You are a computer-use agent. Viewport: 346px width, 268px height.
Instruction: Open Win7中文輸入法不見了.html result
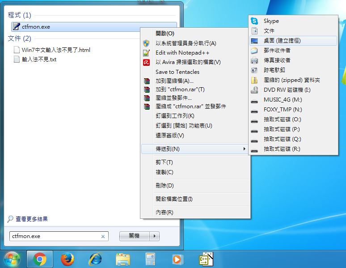coord(56,50)
